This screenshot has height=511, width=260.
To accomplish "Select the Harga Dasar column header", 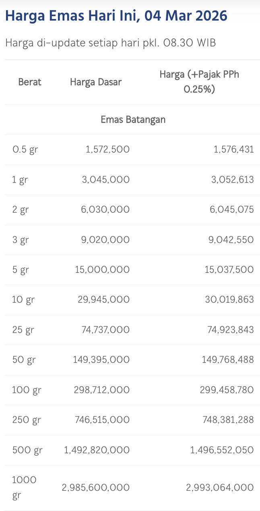I will (x=96, y=82).
